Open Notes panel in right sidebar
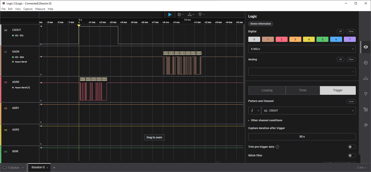 365,125
